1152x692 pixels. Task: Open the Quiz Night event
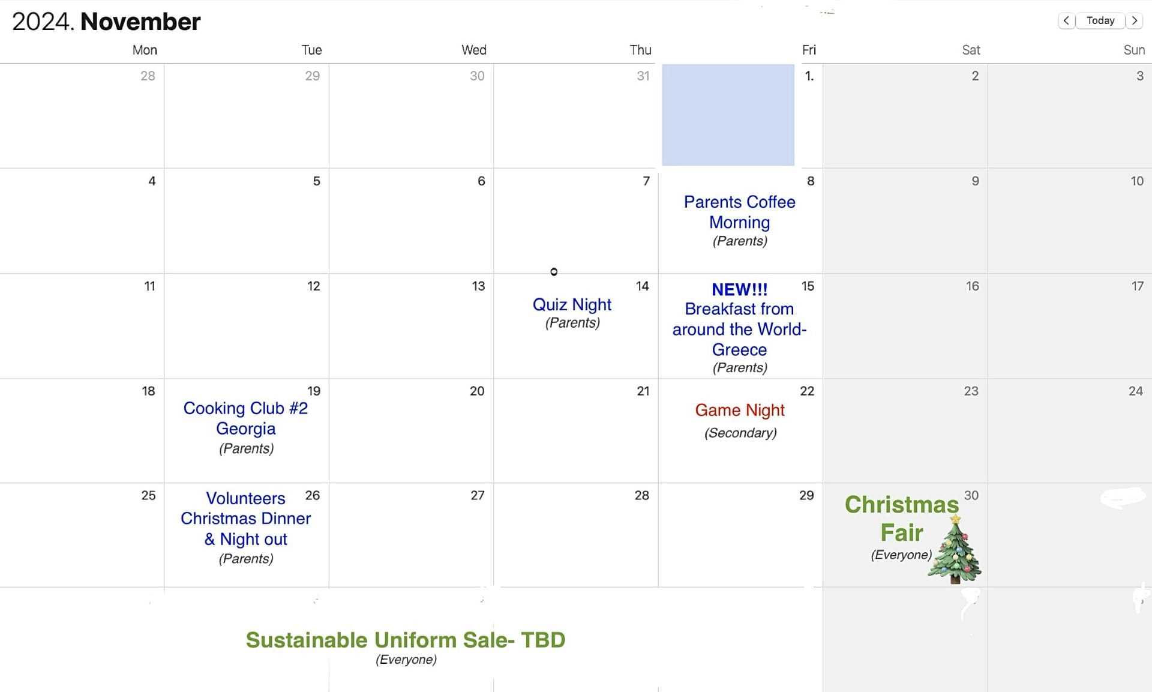click(572, 305)
